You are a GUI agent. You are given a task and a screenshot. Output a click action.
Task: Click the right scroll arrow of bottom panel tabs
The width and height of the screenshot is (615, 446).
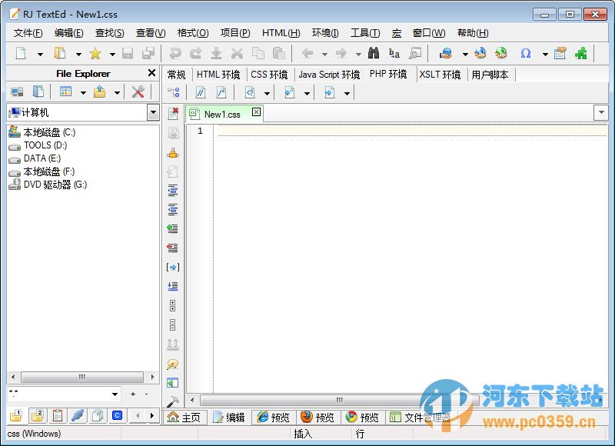pyautogui.click(x=152, y=415)
